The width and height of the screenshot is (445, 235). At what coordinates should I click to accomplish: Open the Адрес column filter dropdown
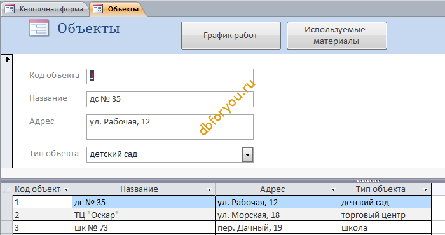coord(333,189)
